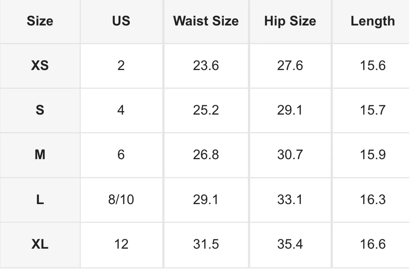417x270 pixels.
Task: Click the 35.4 hip size cell
Action: click(x=290, y=245)
